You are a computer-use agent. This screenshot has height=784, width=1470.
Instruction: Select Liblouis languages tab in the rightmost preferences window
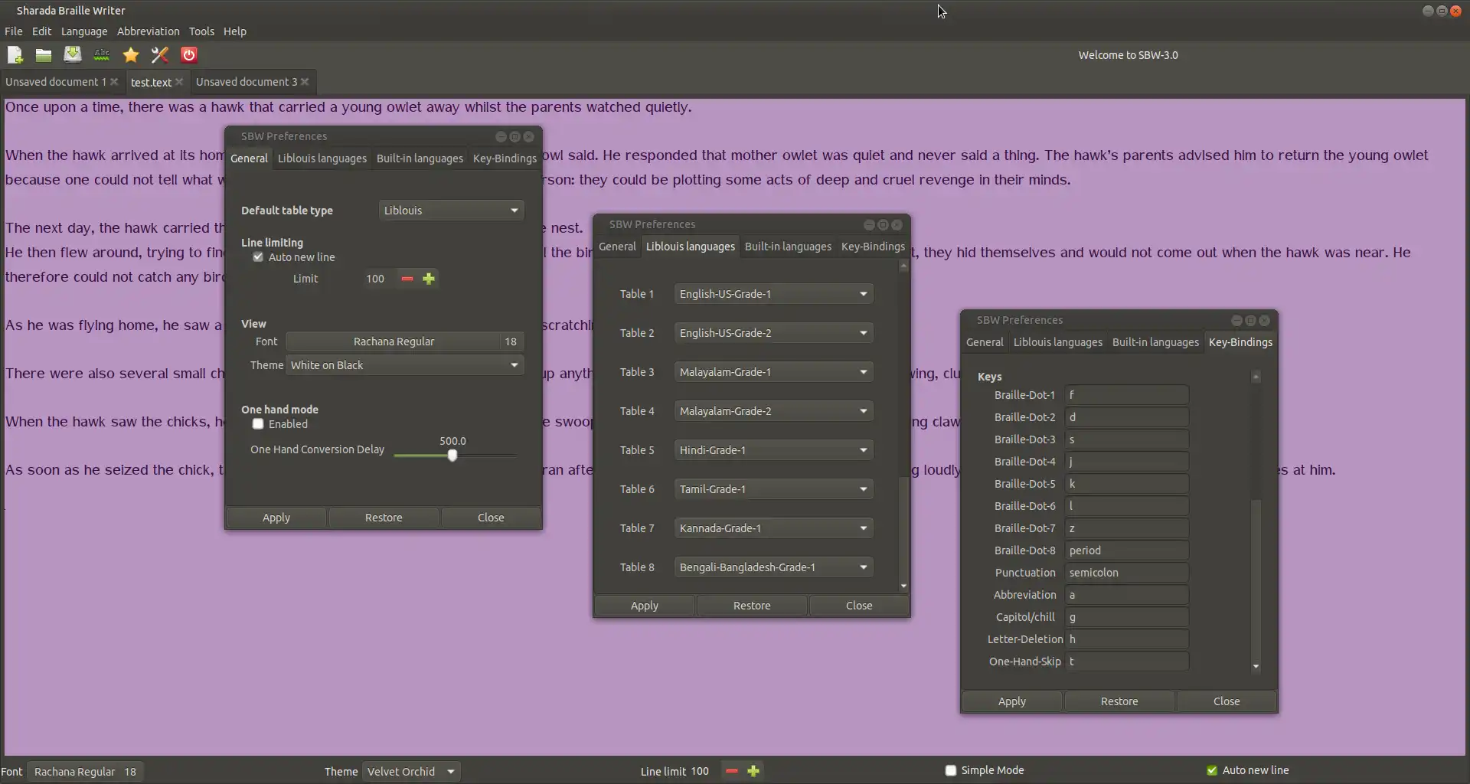click(x=1057, y=342)
